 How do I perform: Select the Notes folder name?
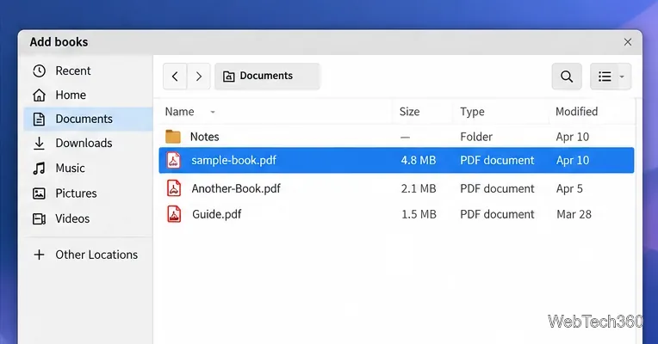[205, 137]
